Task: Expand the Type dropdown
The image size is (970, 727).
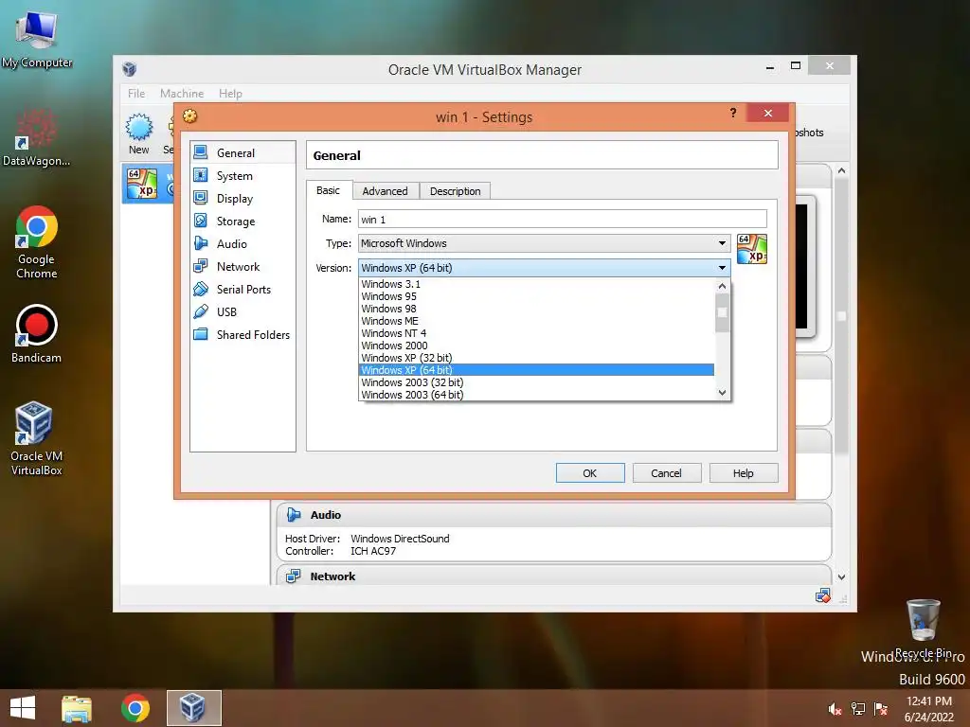Action: [722, 243]
